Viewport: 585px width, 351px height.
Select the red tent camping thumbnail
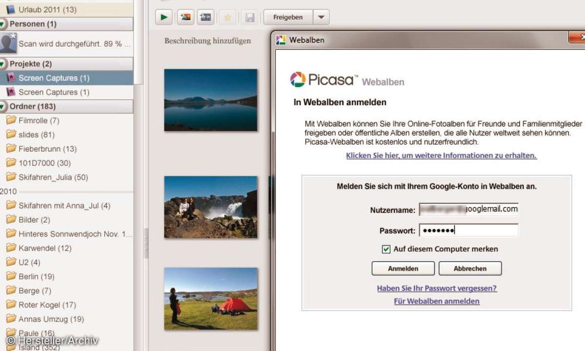211,298
